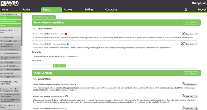The width and height of the screenshot is (207, 110).
Task: Add comment icon beside B.5.1 Jane Doe dropdown
Action: pyautogui.click(x=183, y=34)
